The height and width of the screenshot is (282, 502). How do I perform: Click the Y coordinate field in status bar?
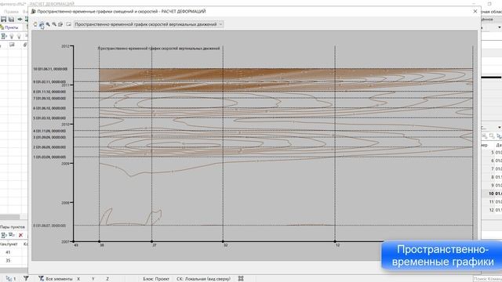[x=93, y=279]
